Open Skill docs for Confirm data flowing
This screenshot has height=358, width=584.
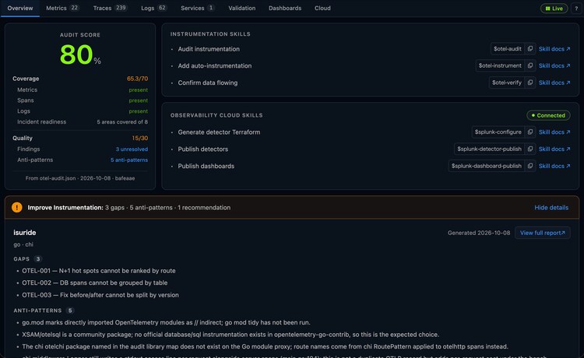click(554, 82)
